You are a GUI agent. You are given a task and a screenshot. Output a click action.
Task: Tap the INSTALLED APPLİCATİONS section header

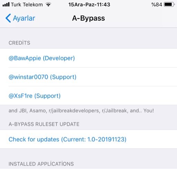41,164
